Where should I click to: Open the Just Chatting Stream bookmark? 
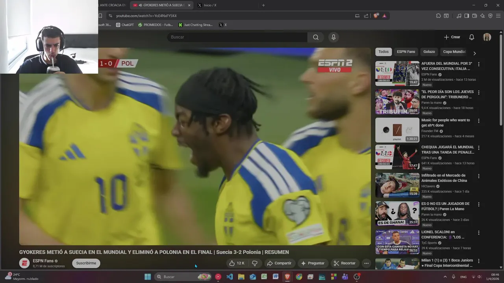(x=196, y=25)
